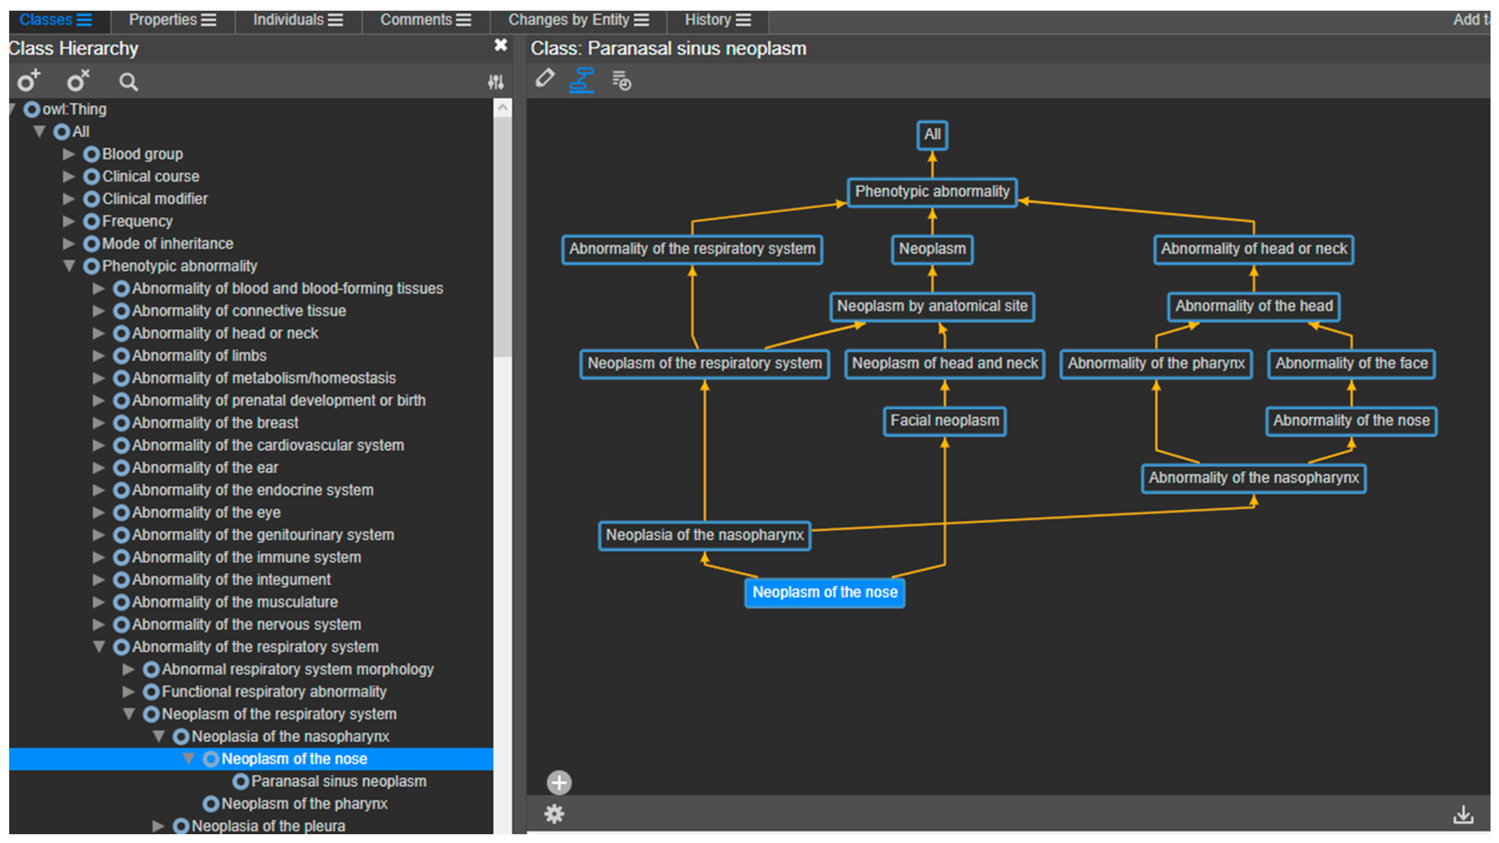Click the Facial neoplasm graph node
Screen dimensions: 1499x843
944,420
